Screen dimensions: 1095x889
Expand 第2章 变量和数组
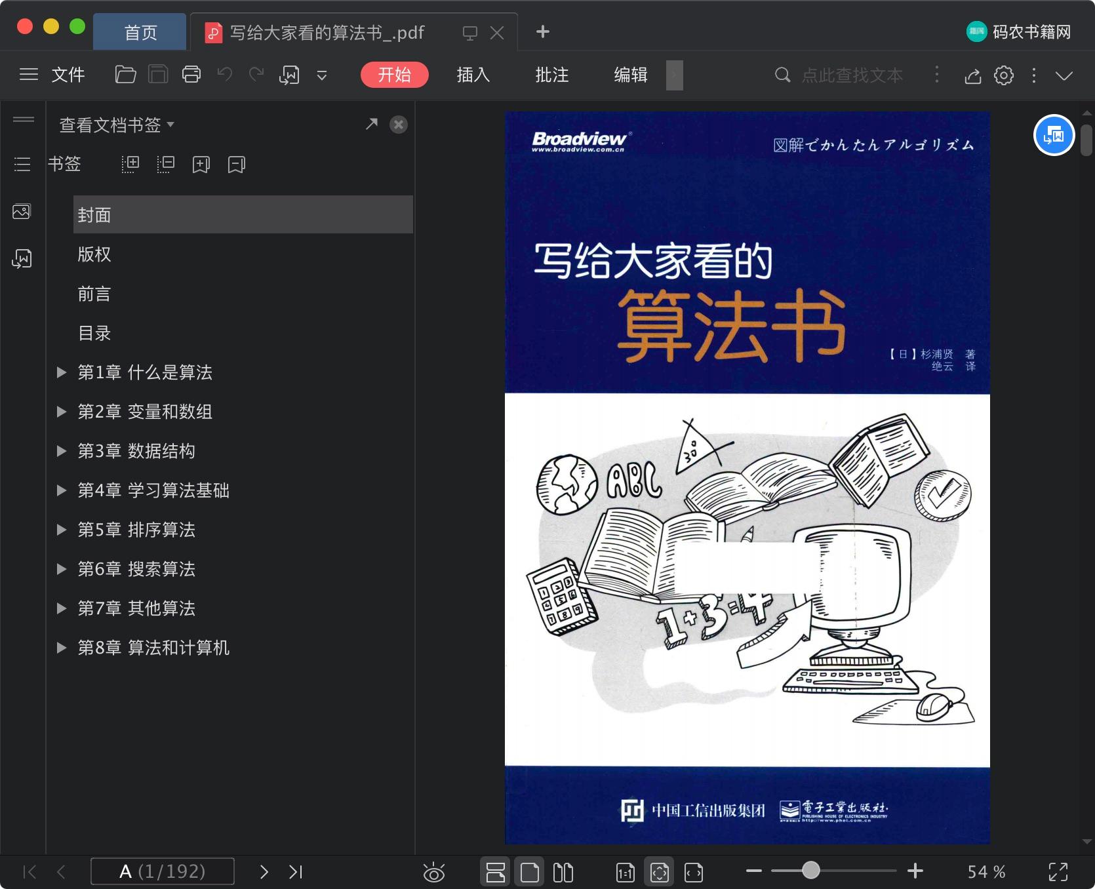pos(62,412)
